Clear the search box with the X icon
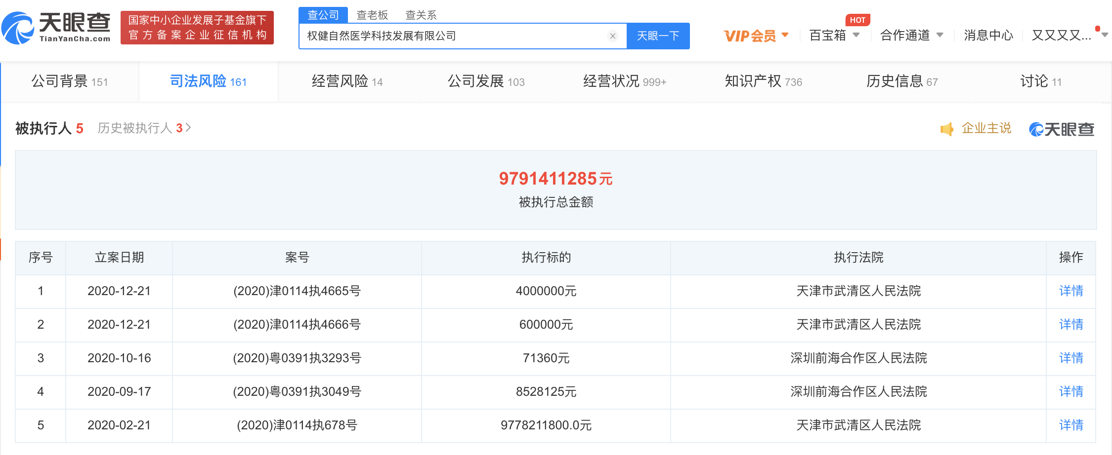Image resolution: width=1112 pixels, height=455 pixels. (612, 36)
